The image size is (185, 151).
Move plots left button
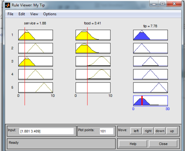pyautogui.click(x=136, y=131)
